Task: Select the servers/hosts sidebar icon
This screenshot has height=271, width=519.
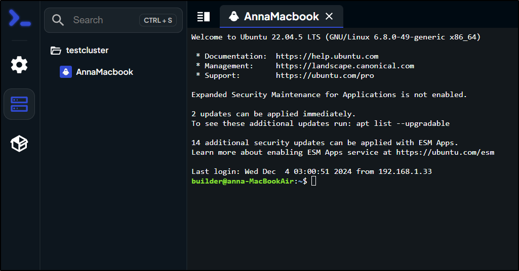Action: (x=19, y=104)
